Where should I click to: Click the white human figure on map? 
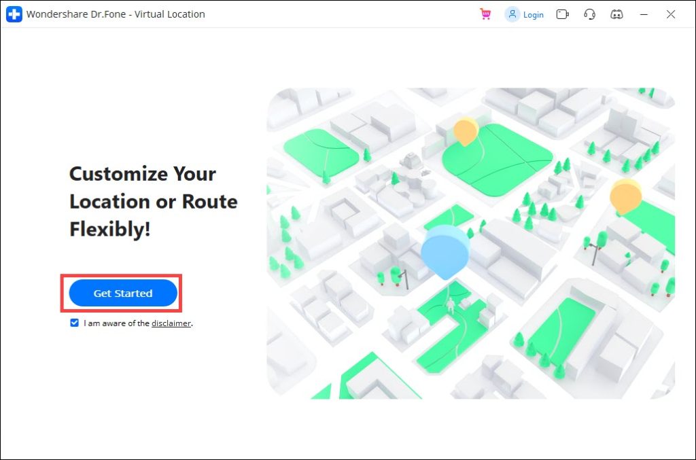(449, 302)
